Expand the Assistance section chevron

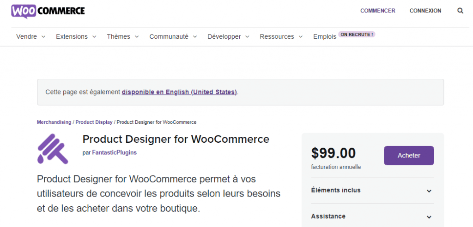(x=429, y=217)
